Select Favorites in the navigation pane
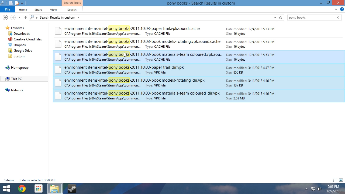This screenshot has height=194, width=345. point(17,28)
